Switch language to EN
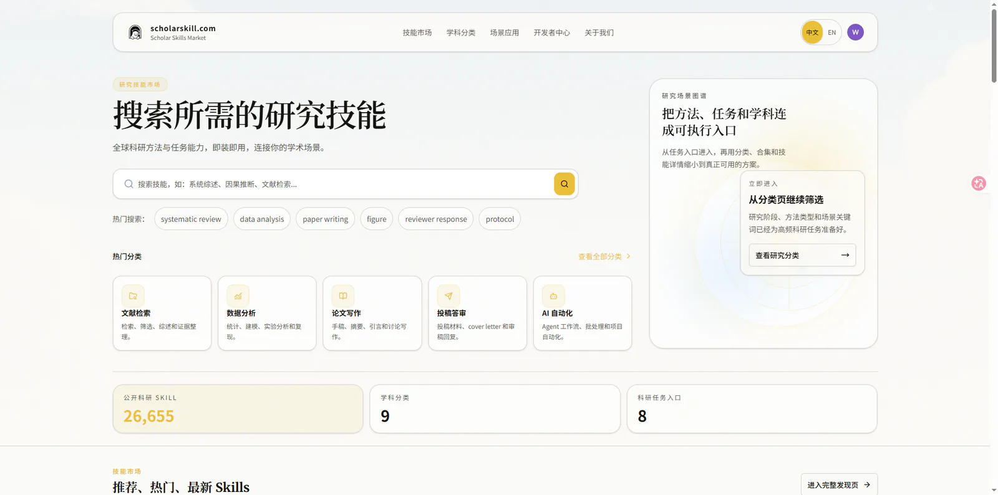This screenshot has width=998, height=495. point(831,32)
